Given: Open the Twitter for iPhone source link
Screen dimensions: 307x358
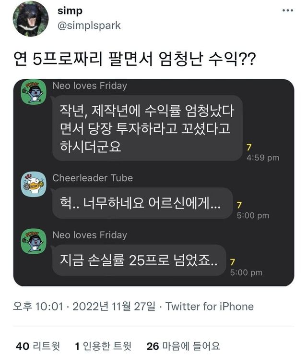Looking at the screenshot, I should click(210, 307).
